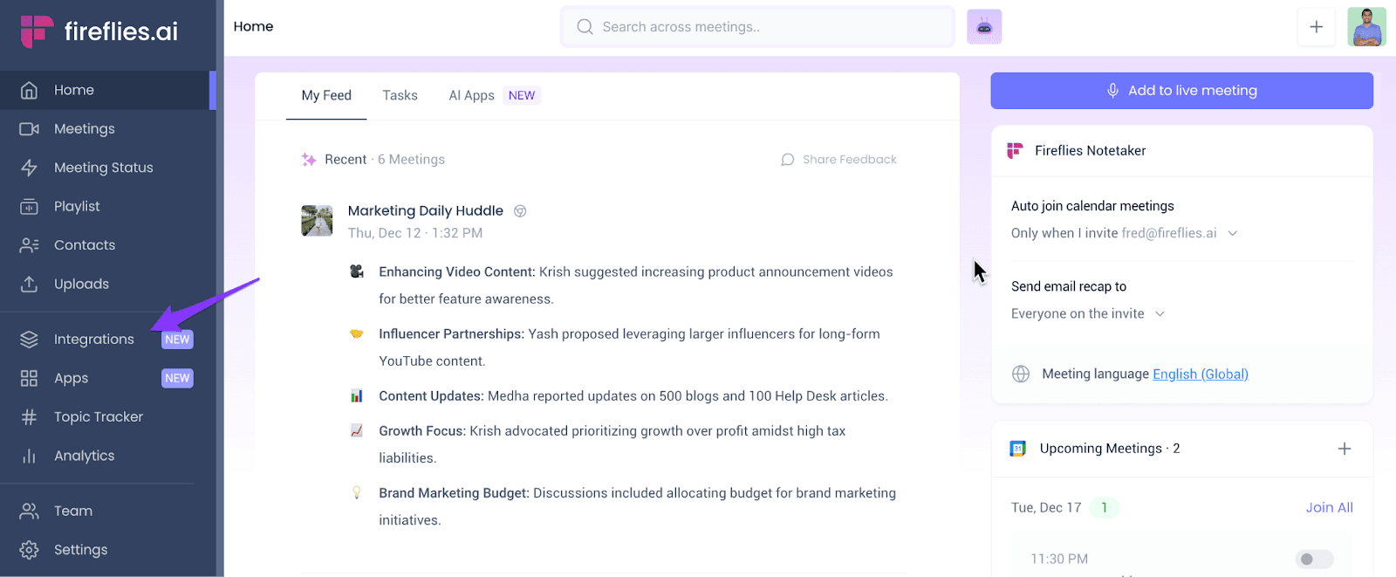Click the meeting language globe icon
Screen dimensions: 1396x577
click(1021, 374)
